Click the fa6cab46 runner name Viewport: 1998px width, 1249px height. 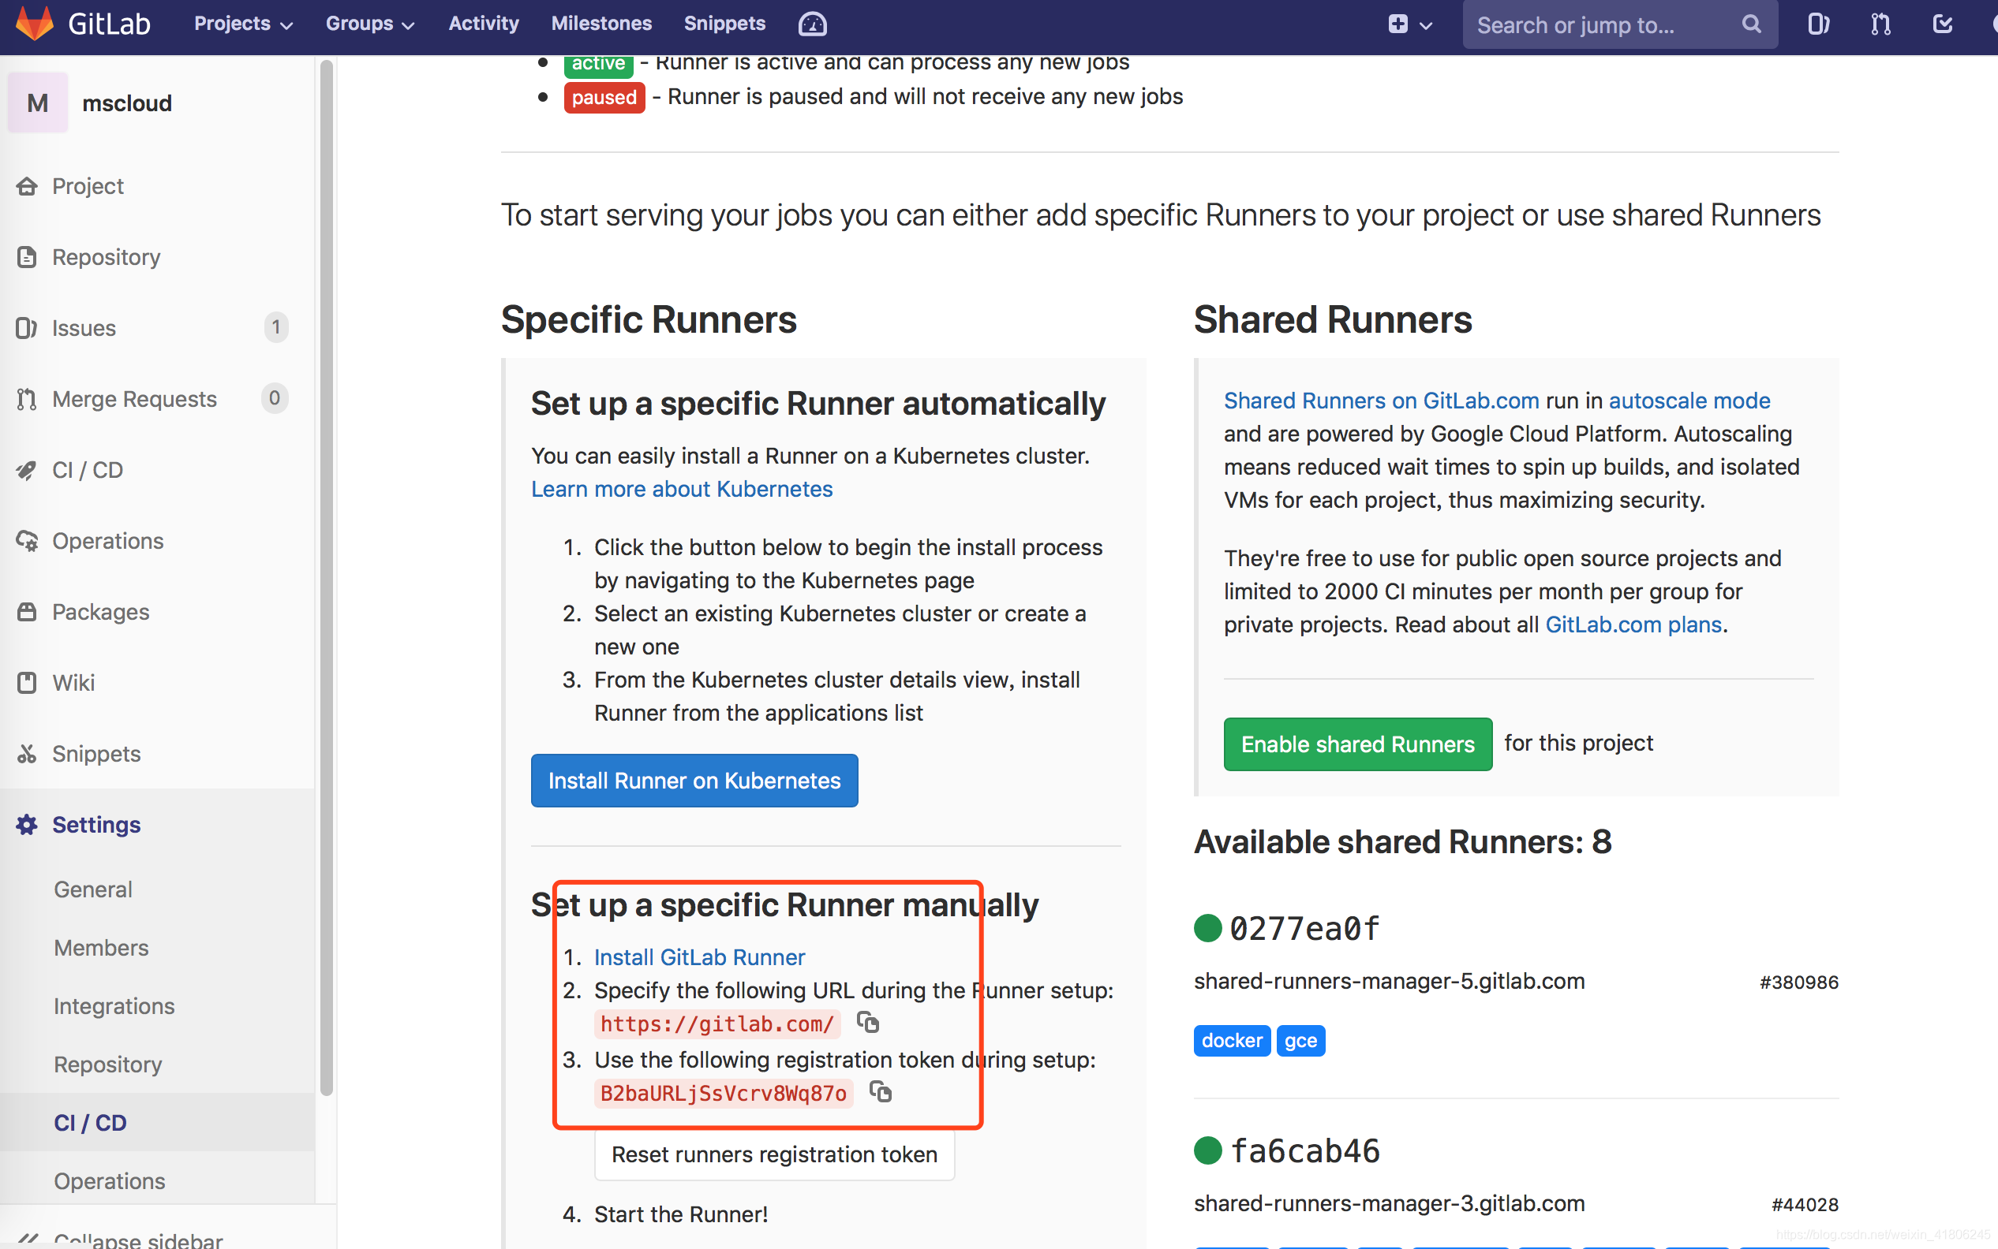[x=1305, y=1150]
